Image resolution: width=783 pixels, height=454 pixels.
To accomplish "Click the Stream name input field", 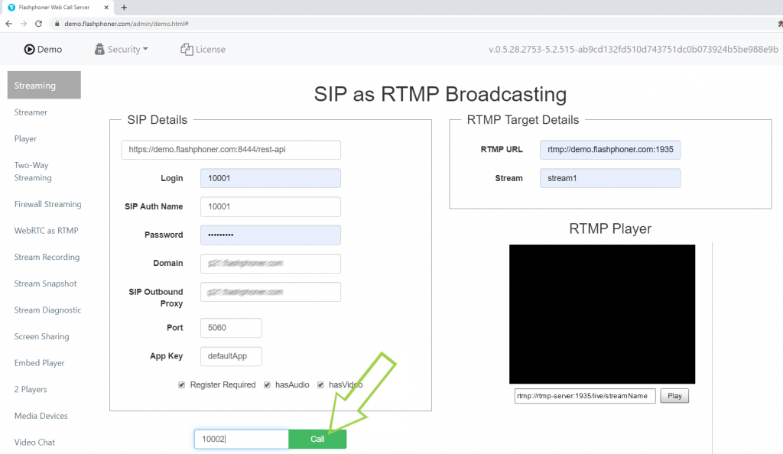I will 610,178.
